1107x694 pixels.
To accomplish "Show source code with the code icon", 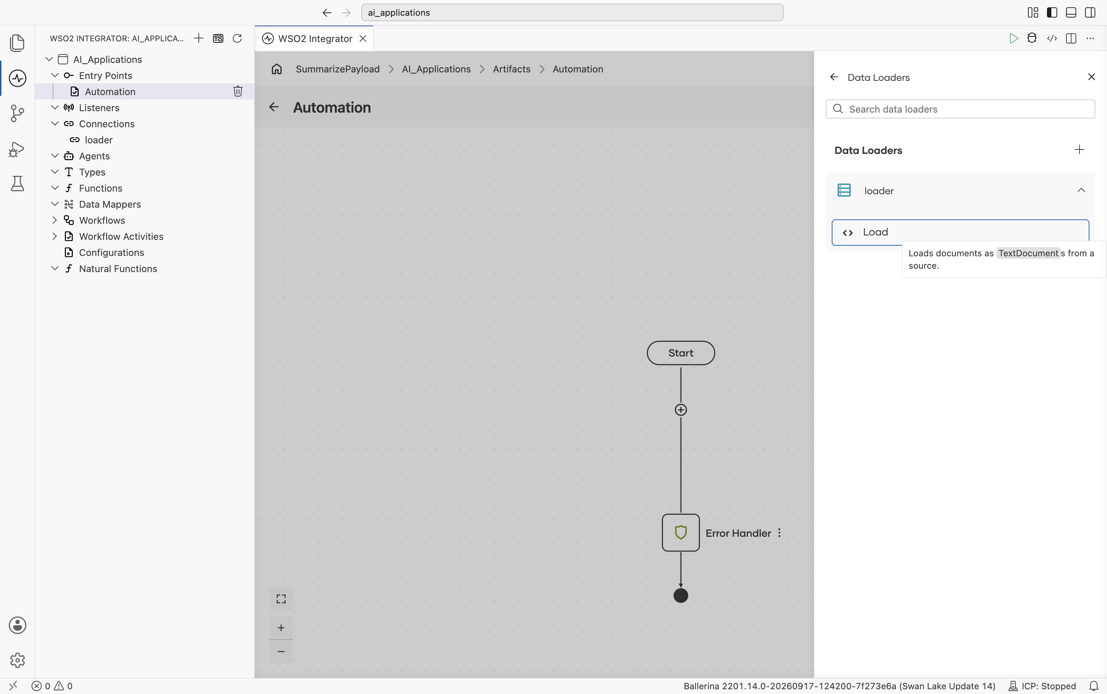I will (1052, 38).
